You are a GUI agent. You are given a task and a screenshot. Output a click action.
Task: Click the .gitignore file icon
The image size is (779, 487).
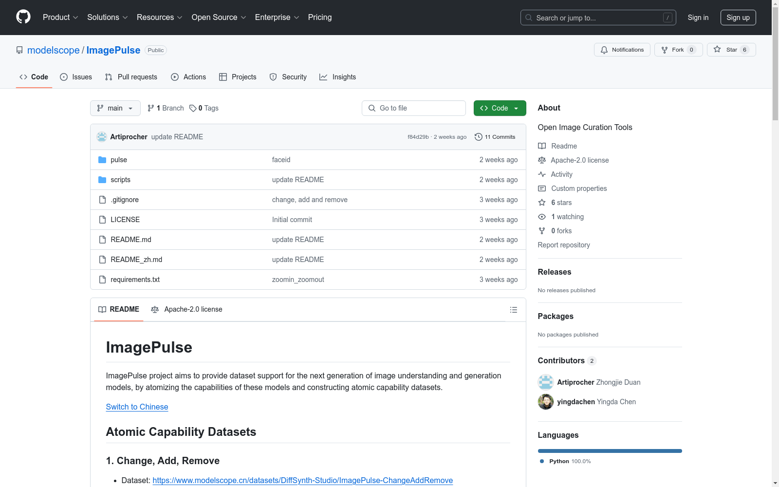tap(102, 200)
